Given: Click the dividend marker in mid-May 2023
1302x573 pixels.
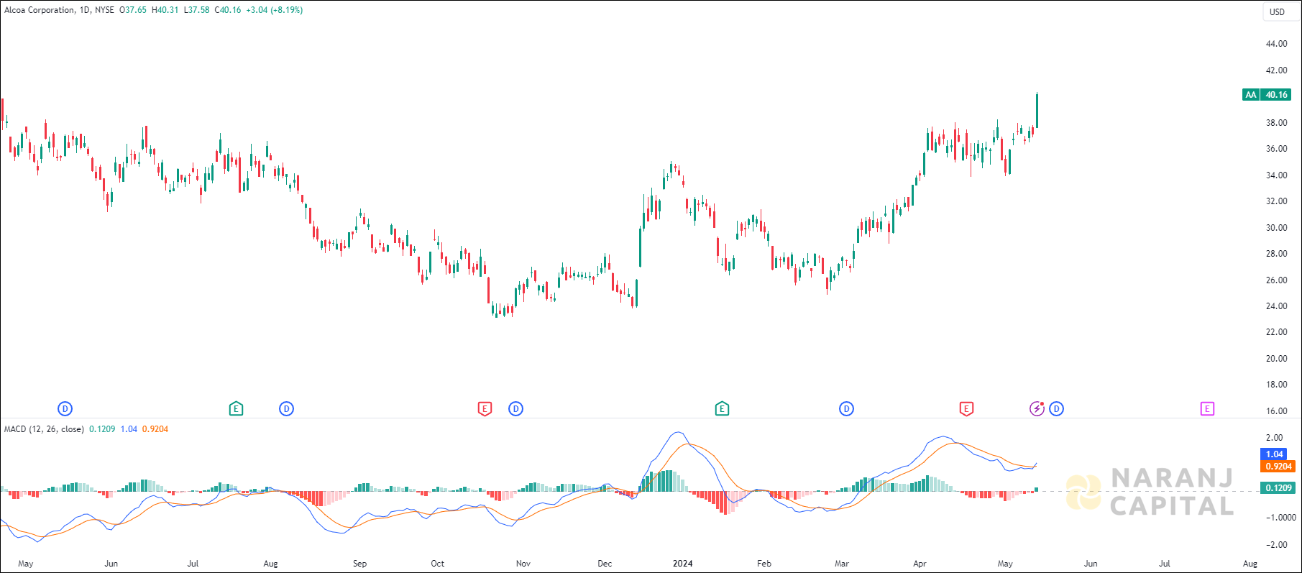Looking at the screenshot, I should [x=65, y=409].
